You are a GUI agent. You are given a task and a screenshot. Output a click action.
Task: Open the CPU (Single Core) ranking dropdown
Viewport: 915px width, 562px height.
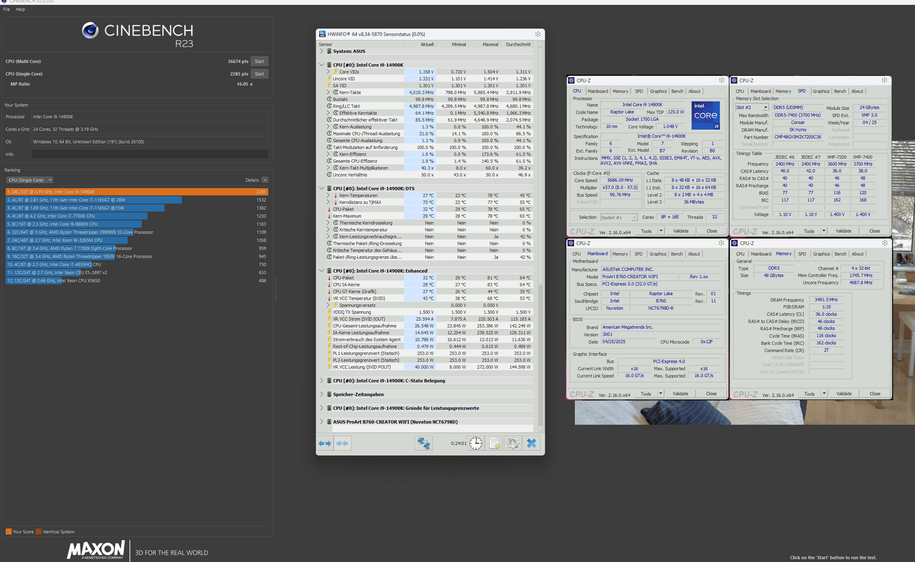pos(30,180)
